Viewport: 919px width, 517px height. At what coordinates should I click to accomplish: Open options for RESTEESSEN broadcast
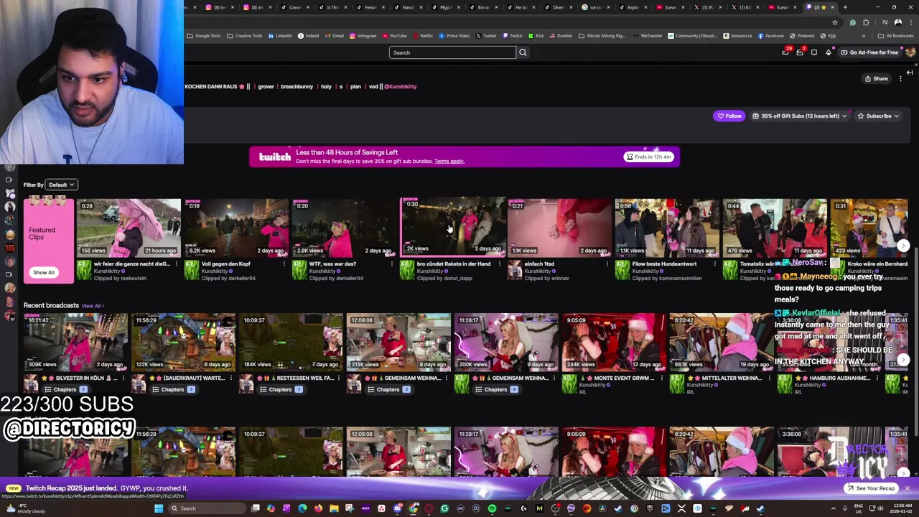(338, 378)
